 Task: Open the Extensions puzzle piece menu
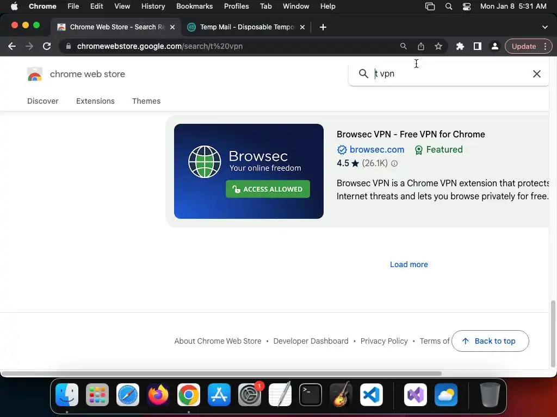[x=460, y=46]
